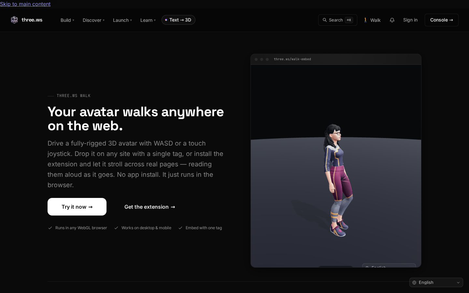Click the Runs in any WebGL browser text
Image resolution: width=469 pixels, height=293 pixels.
point(81,228)
